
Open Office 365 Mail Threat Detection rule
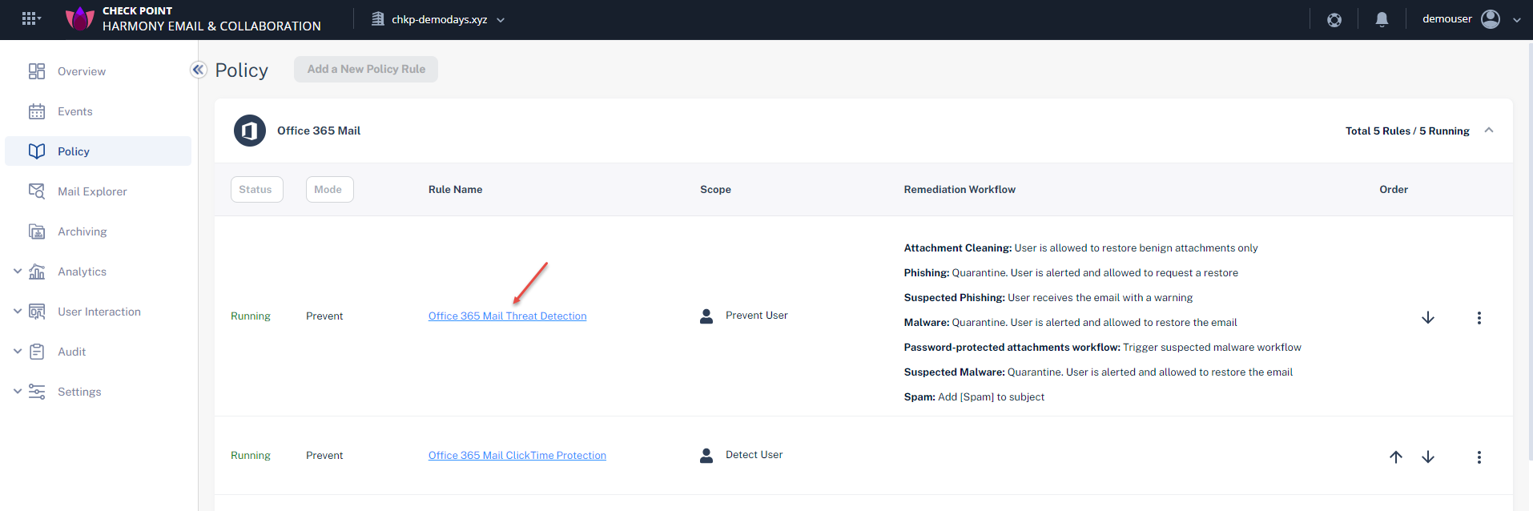pos(508,316)
